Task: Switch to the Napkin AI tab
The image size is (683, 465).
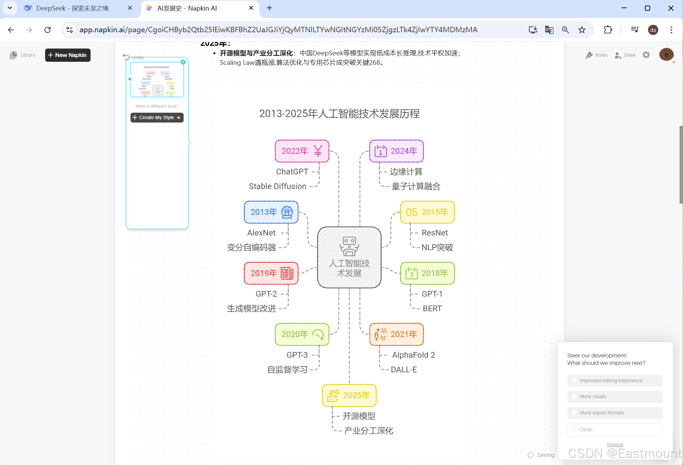Action: click(x=187, y=8)
